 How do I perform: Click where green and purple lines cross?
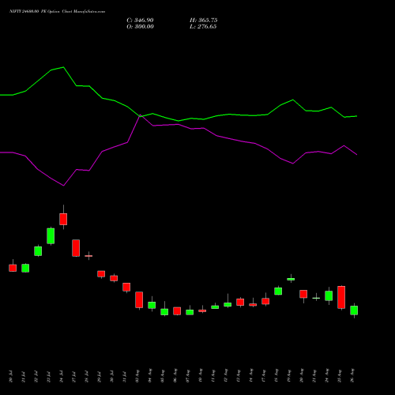coord(141,116)
